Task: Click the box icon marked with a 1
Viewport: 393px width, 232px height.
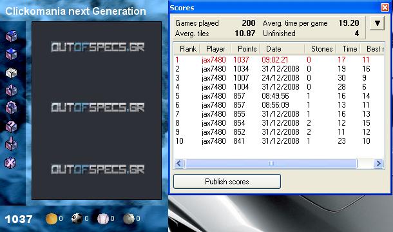Action: (12, 90)
